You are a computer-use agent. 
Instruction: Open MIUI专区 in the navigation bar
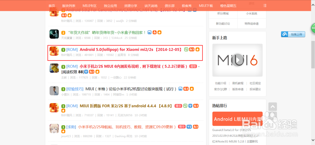(89, 6)
